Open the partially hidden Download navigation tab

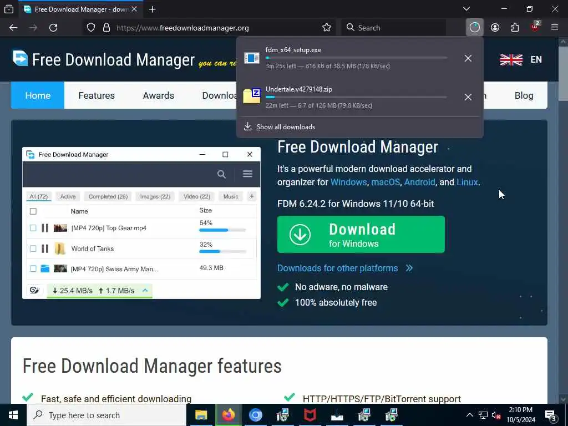click(x=219, y=95)
